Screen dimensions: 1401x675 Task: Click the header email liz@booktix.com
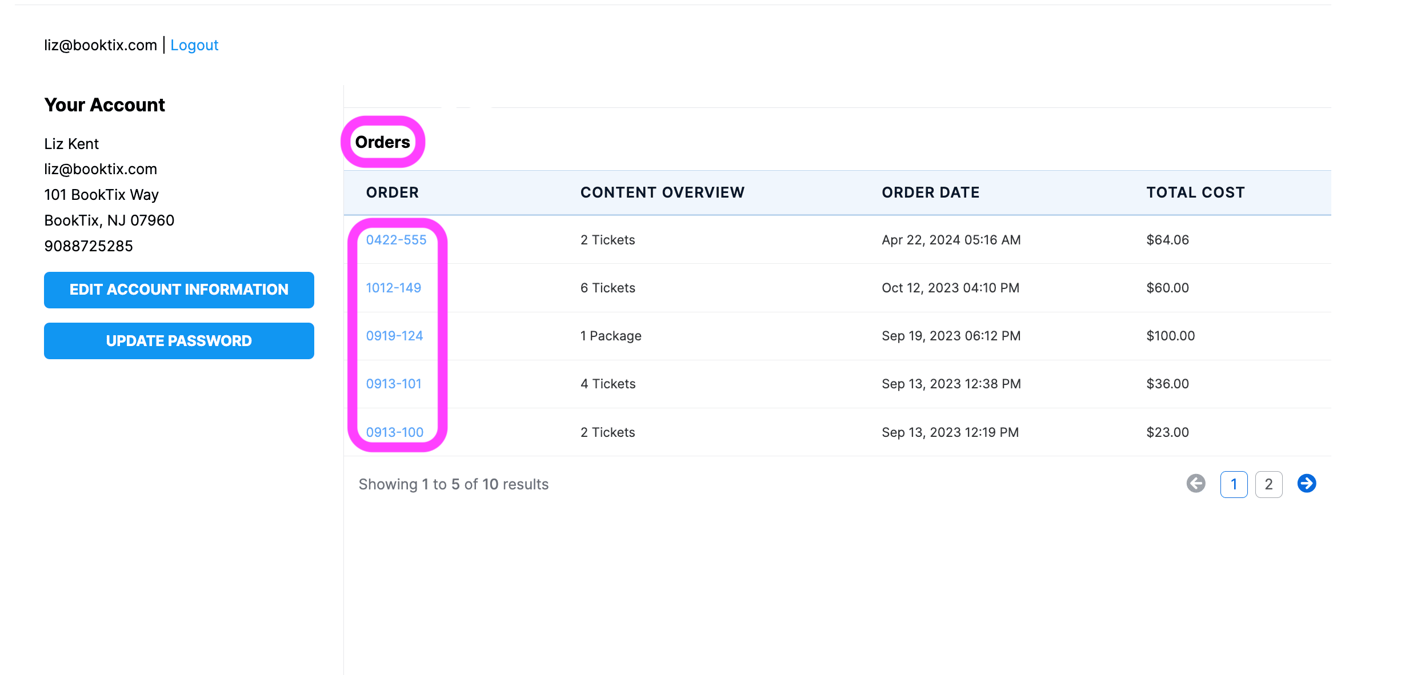click(x=101, y=45)
